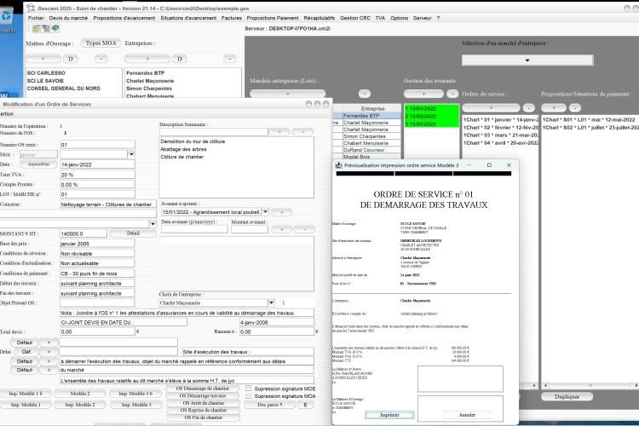
Task: Open the Fichier menu
Action: [36, 18]
